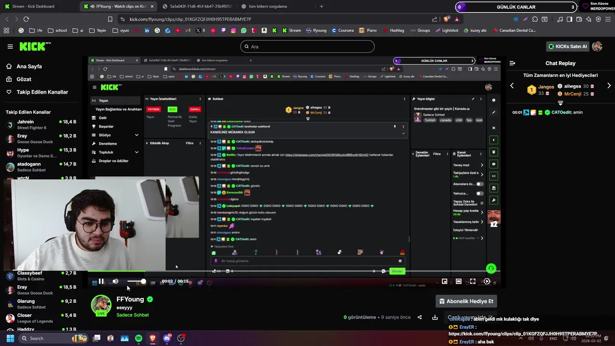Open the ai bookmarks folder
The height and width of the screenshot is (346, 615).
(x=78, y=30)
